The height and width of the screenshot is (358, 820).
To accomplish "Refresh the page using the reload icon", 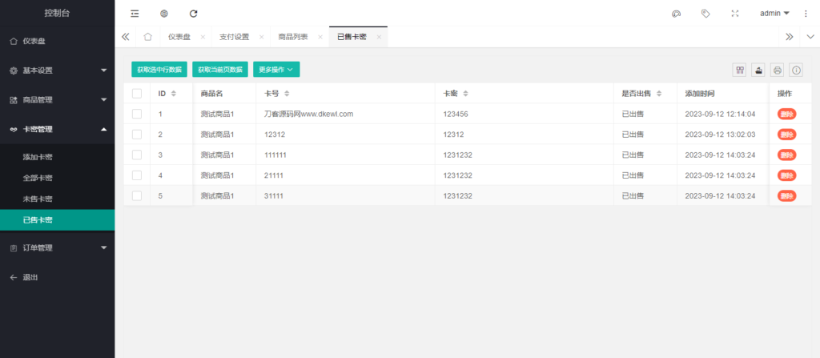I will coord(193,14).
